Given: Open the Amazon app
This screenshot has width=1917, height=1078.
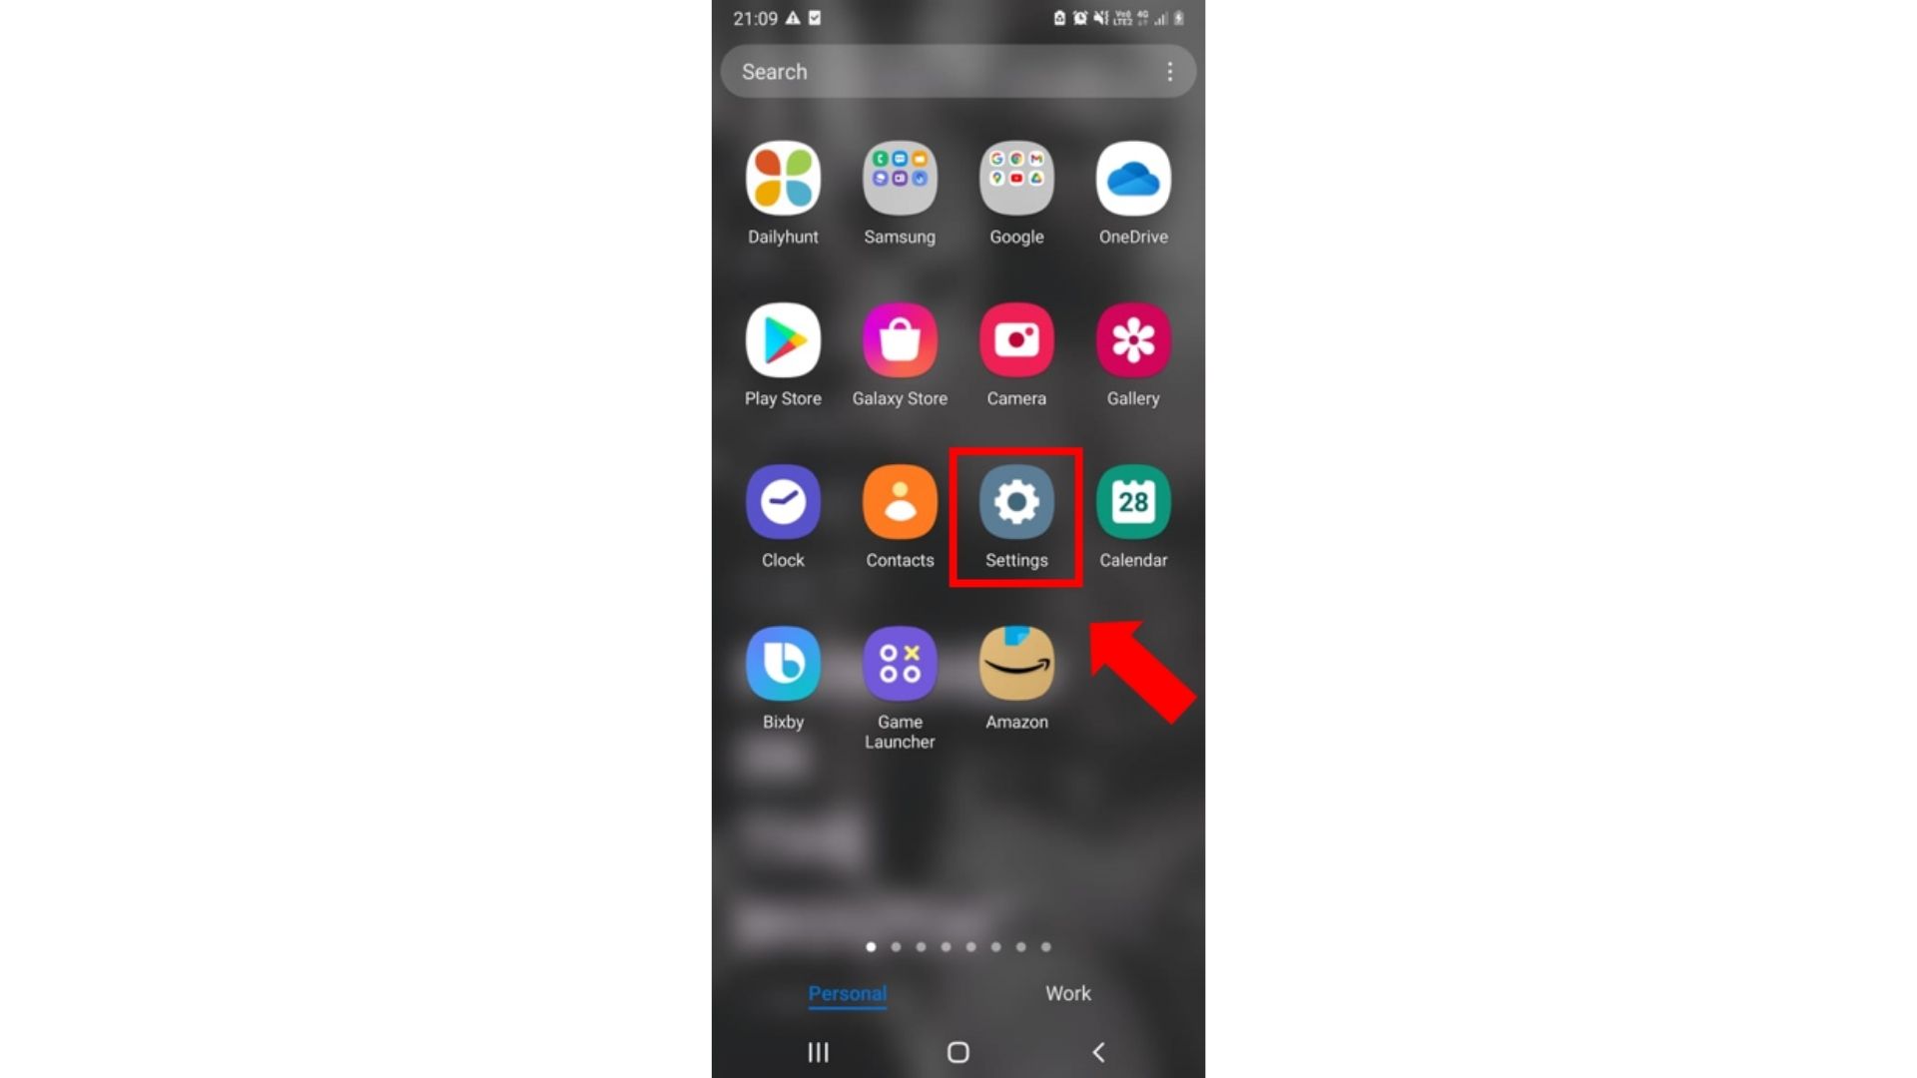Looking at the screenshot, I should [x=1016, y=664].
